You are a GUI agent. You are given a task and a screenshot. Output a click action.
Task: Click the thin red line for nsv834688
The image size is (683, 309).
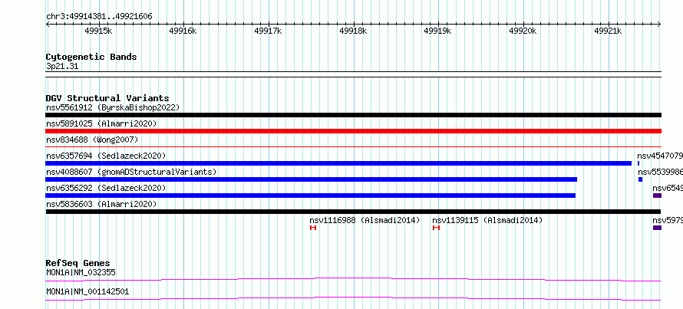[353, 147]
